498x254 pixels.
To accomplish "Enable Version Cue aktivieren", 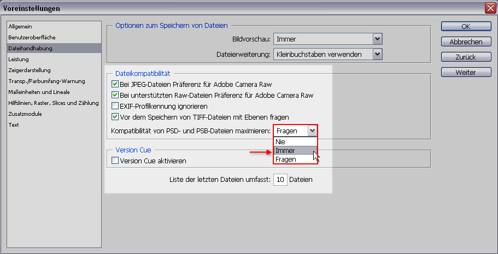I will (115, 161).
